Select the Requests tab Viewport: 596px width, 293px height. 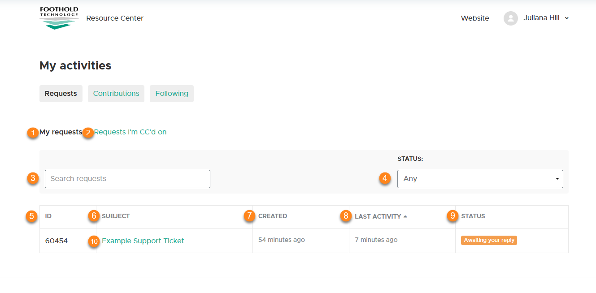[x=61, y=94]
